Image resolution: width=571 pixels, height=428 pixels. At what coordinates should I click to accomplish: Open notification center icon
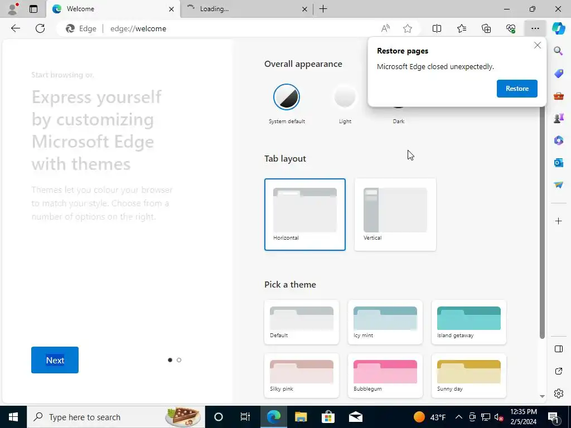[x=553, y=417]
